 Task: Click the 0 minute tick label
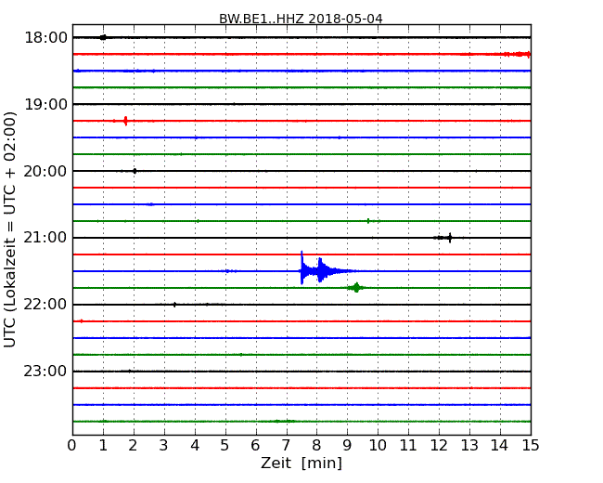pos(72,445)
